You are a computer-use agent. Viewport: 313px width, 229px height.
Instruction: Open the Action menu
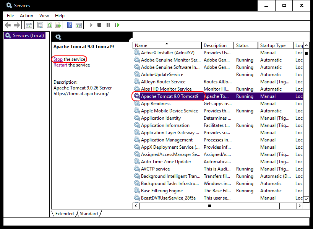(26, 16)
